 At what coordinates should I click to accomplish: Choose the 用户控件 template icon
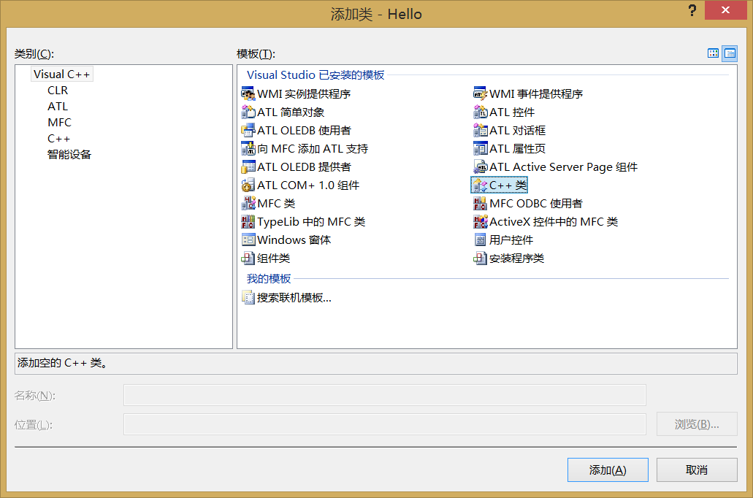(481, 240)
